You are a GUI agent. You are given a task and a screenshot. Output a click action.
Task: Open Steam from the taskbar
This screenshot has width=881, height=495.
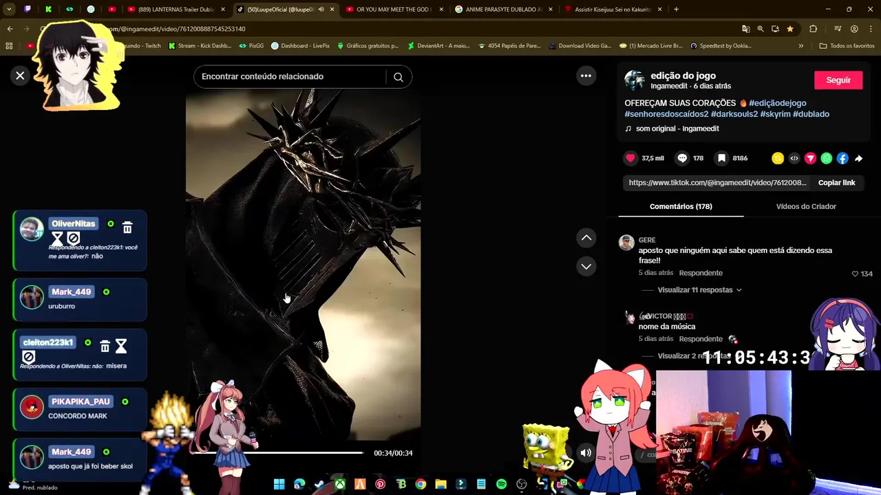pos(319,485)
